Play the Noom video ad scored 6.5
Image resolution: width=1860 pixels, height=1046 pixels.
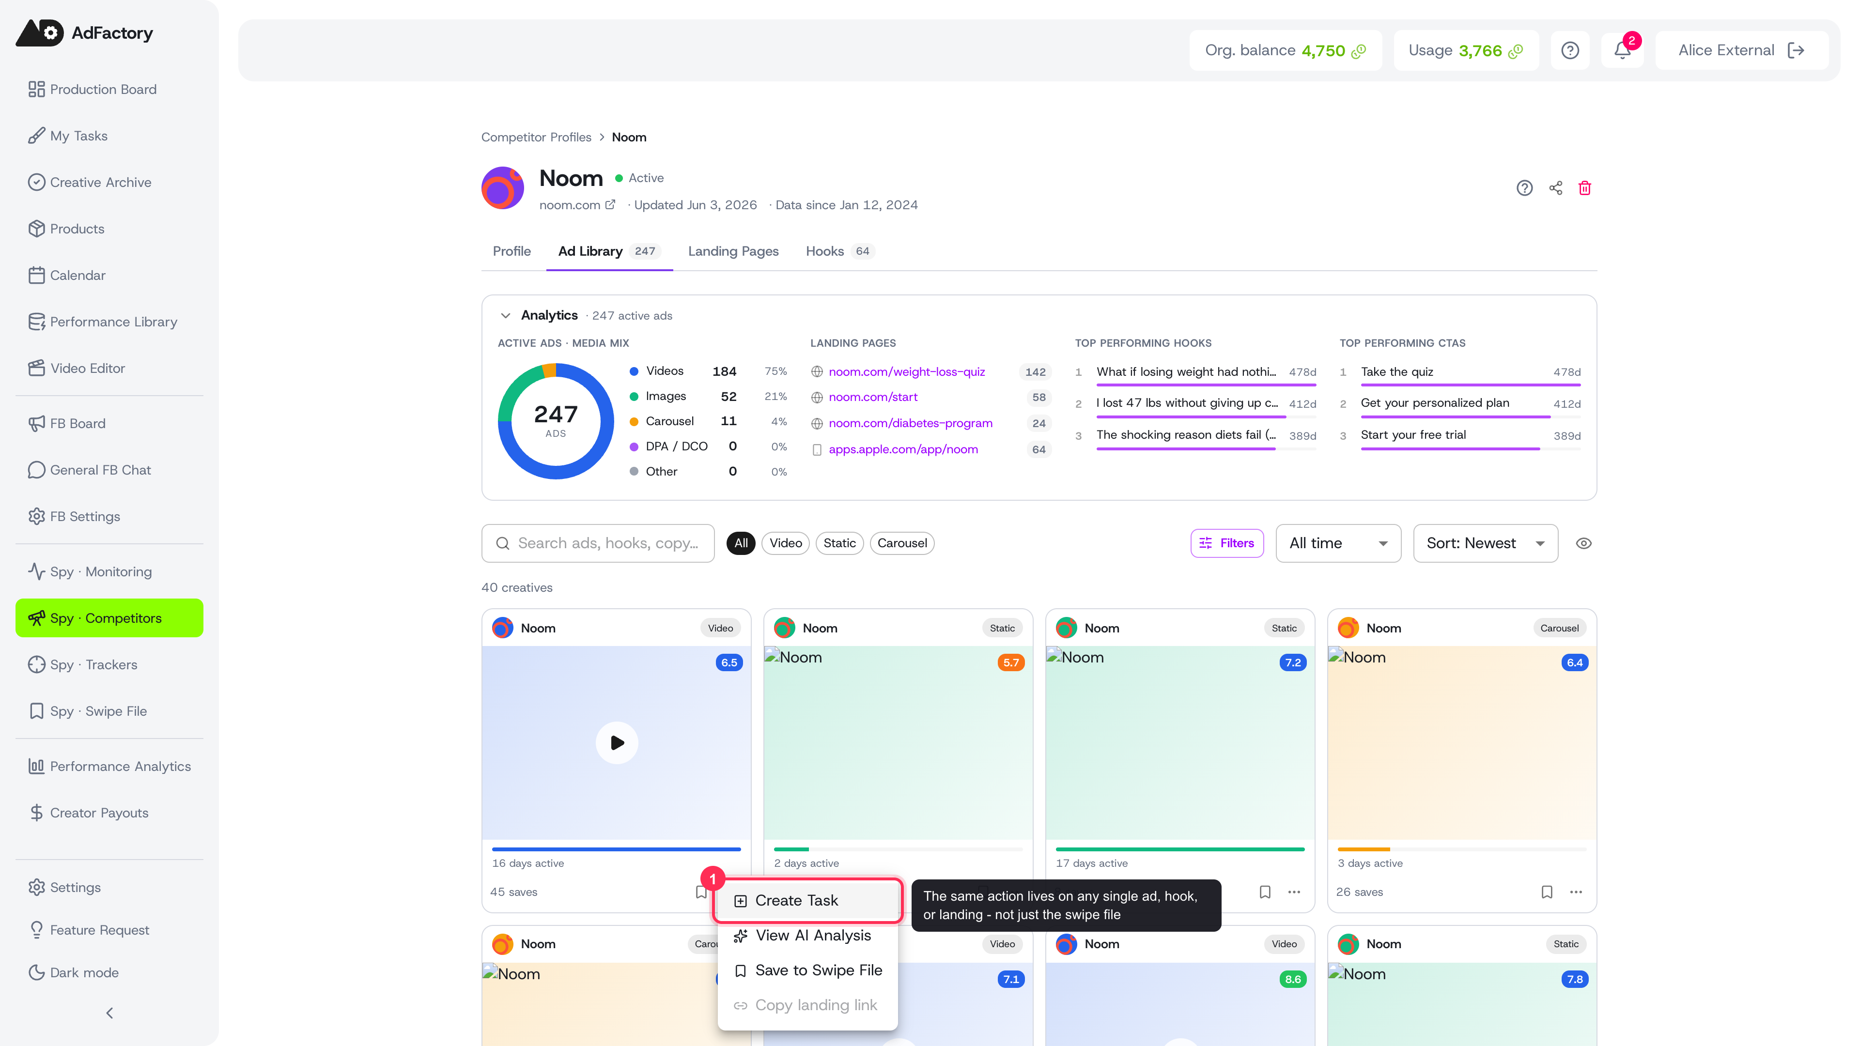point(617,743)
